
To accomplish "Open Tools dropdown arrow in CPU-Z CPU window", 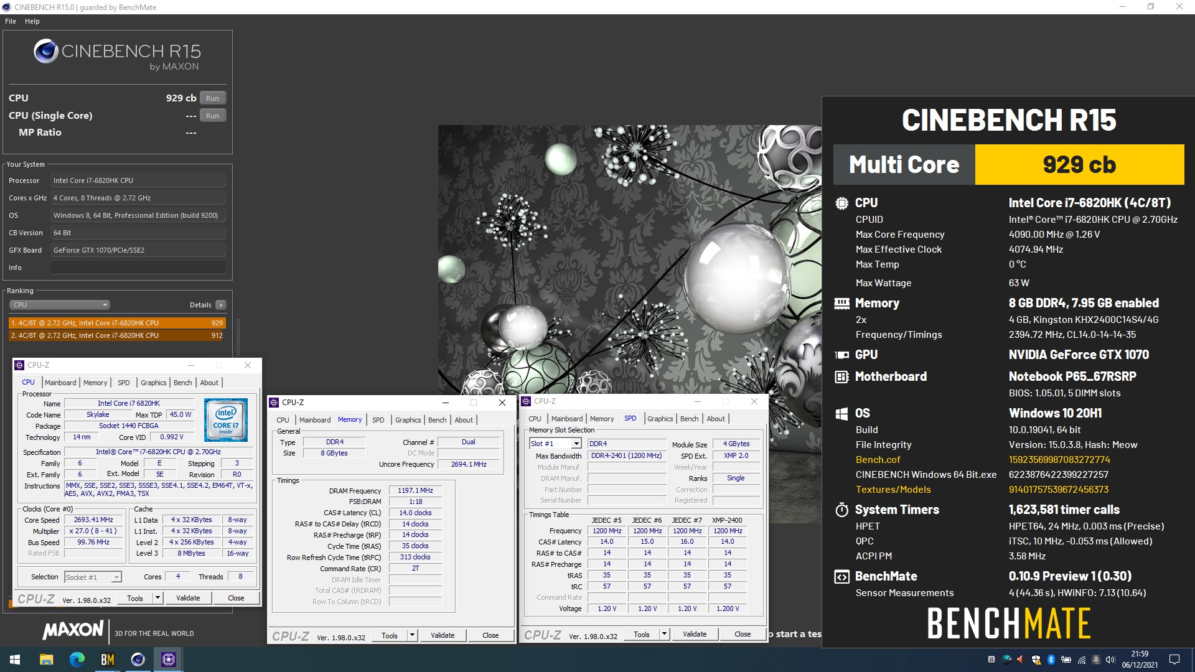I will pyautogui.click(x=157, y=598).
